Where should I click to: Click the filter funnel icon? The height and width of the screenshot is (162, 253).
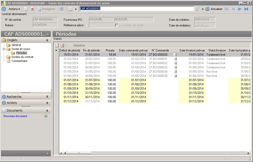(x=197, y=9)
